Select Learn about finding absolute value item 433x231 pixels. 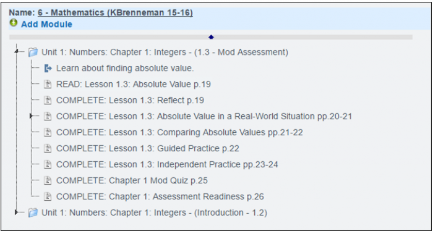125,69
